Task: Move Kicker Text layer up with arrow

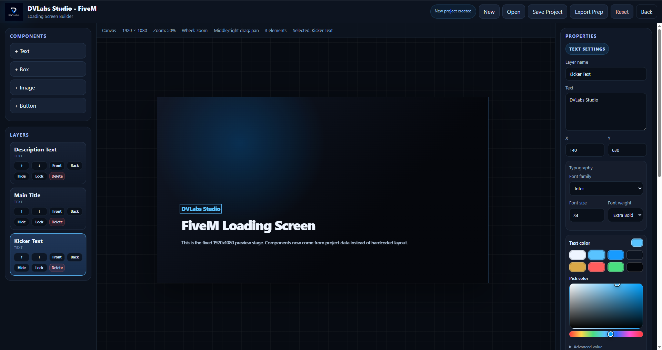Action: tap(22, 257)
